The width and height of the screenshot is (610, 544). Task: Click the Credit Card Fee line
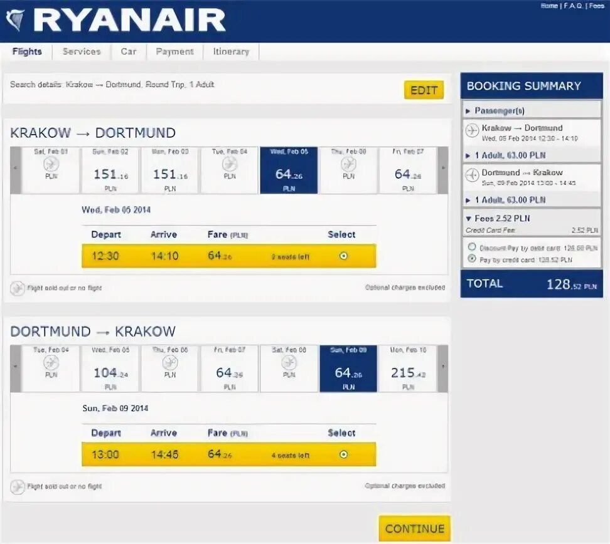532,231
